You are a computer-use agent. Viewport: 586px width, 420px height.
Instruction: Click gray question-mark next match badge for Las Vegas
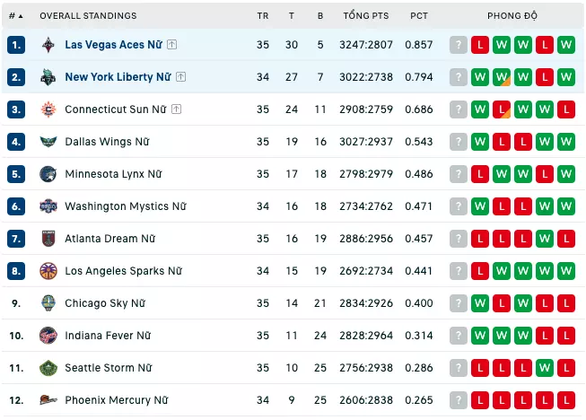click(x=459, y=45)
